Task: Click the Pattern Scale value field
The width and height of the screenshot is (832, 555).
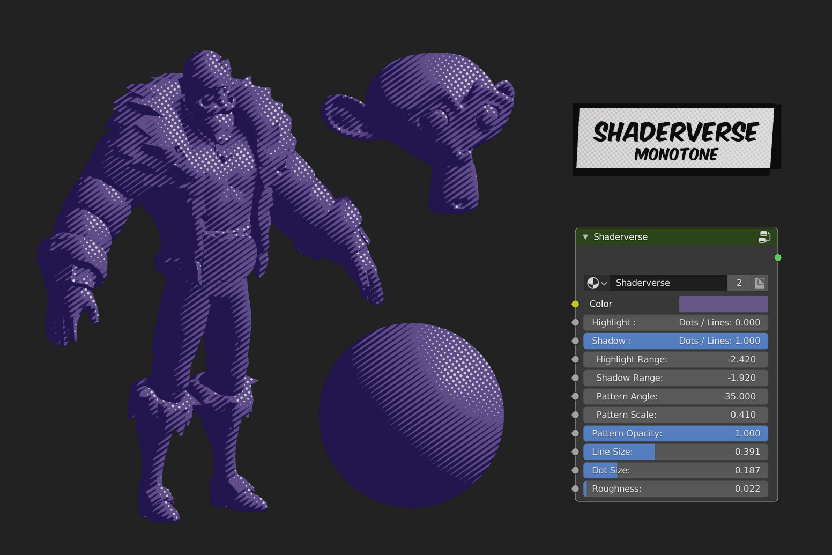Action: tap(675, 415)
